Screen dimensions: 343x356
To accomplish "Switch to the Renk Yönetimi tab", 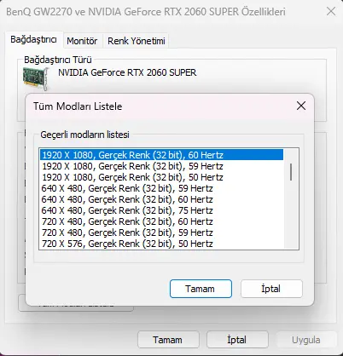I will pyautogui.click(x=137, y=41).
